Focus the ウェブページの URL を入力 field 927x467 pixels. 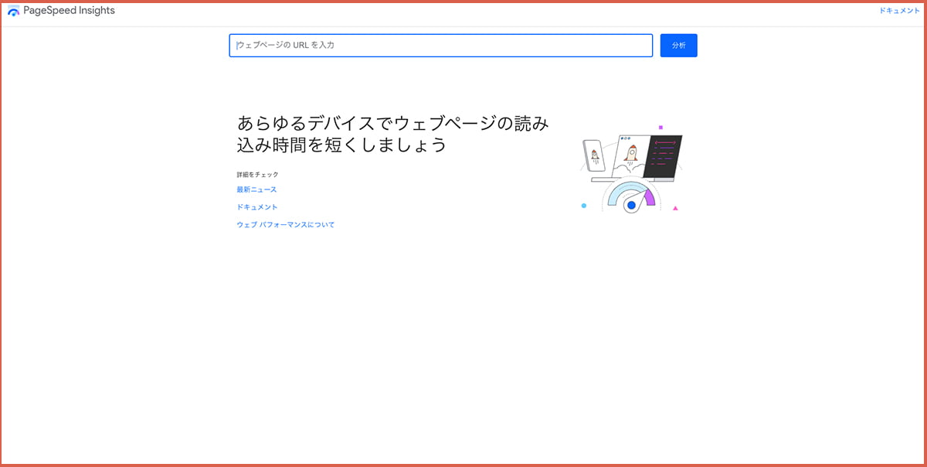point(440,46)
